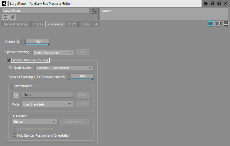Viewport: 230px width, 146px height.
Task: Click inside the Notes text field
Action: [164, 14]
